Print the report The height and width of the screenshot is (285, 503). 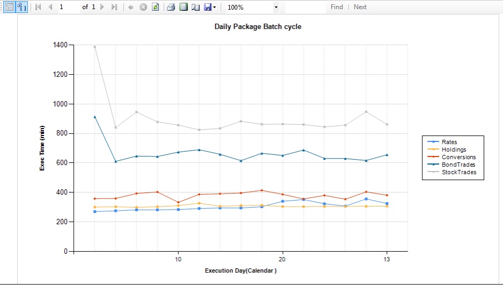point(171,7)
